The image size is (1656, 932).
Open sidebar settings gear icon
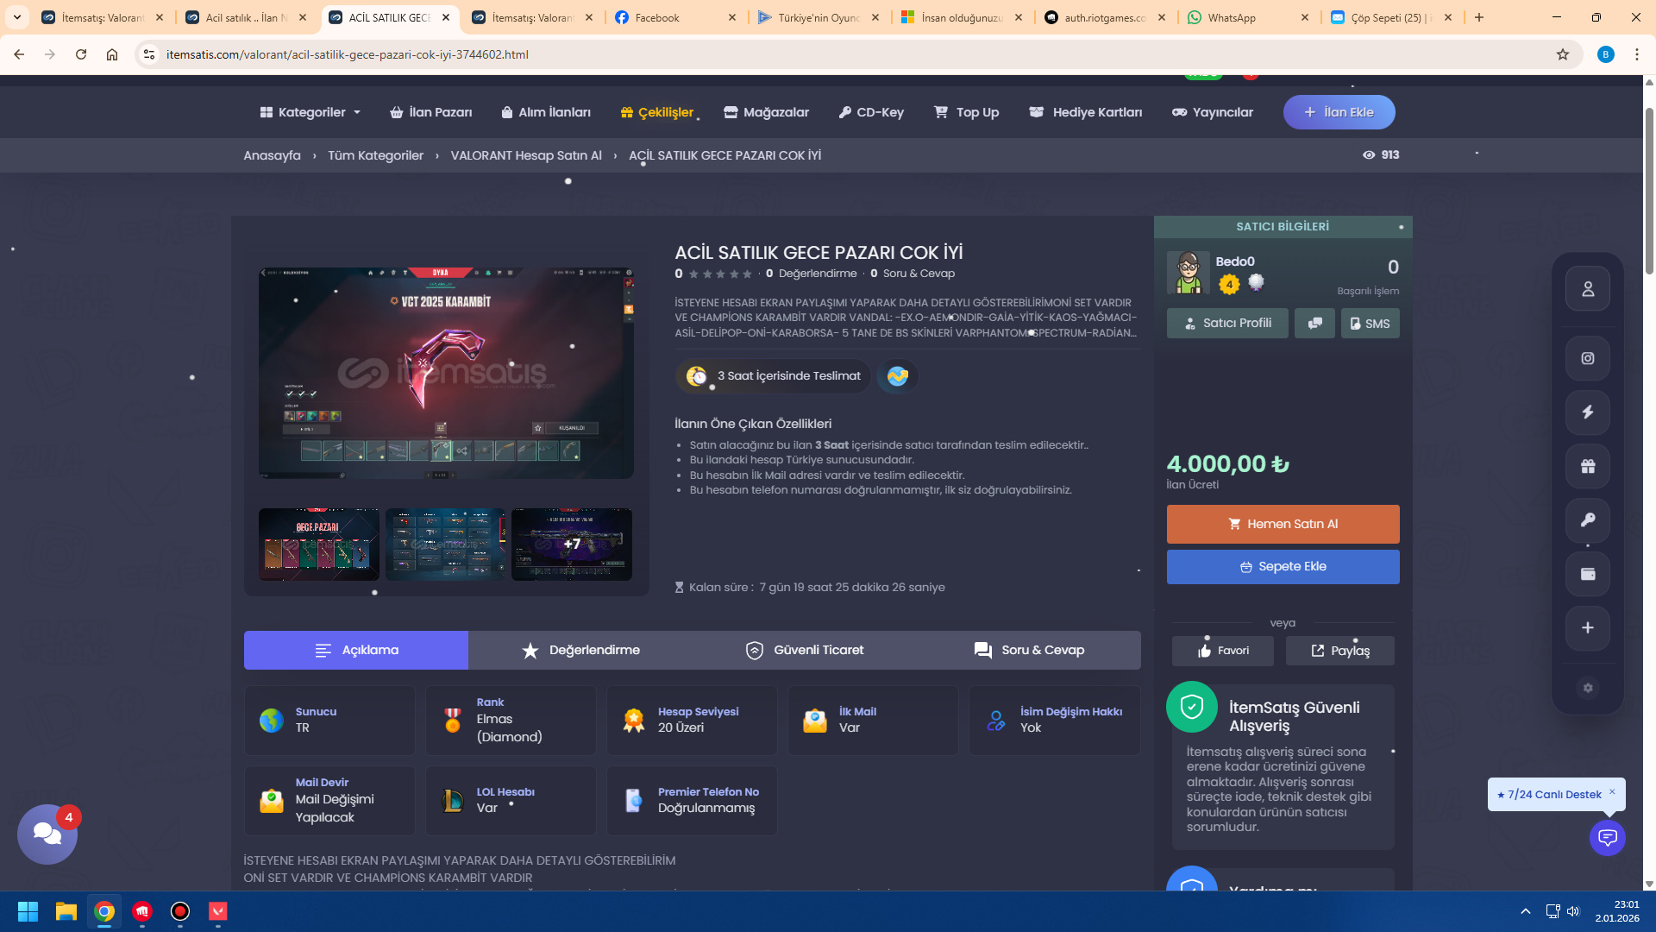[1588, 688]
